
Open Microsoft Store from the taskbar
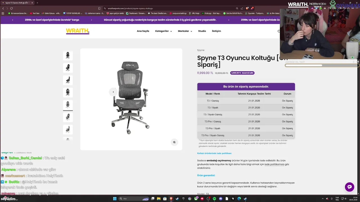tap(165, 199)
